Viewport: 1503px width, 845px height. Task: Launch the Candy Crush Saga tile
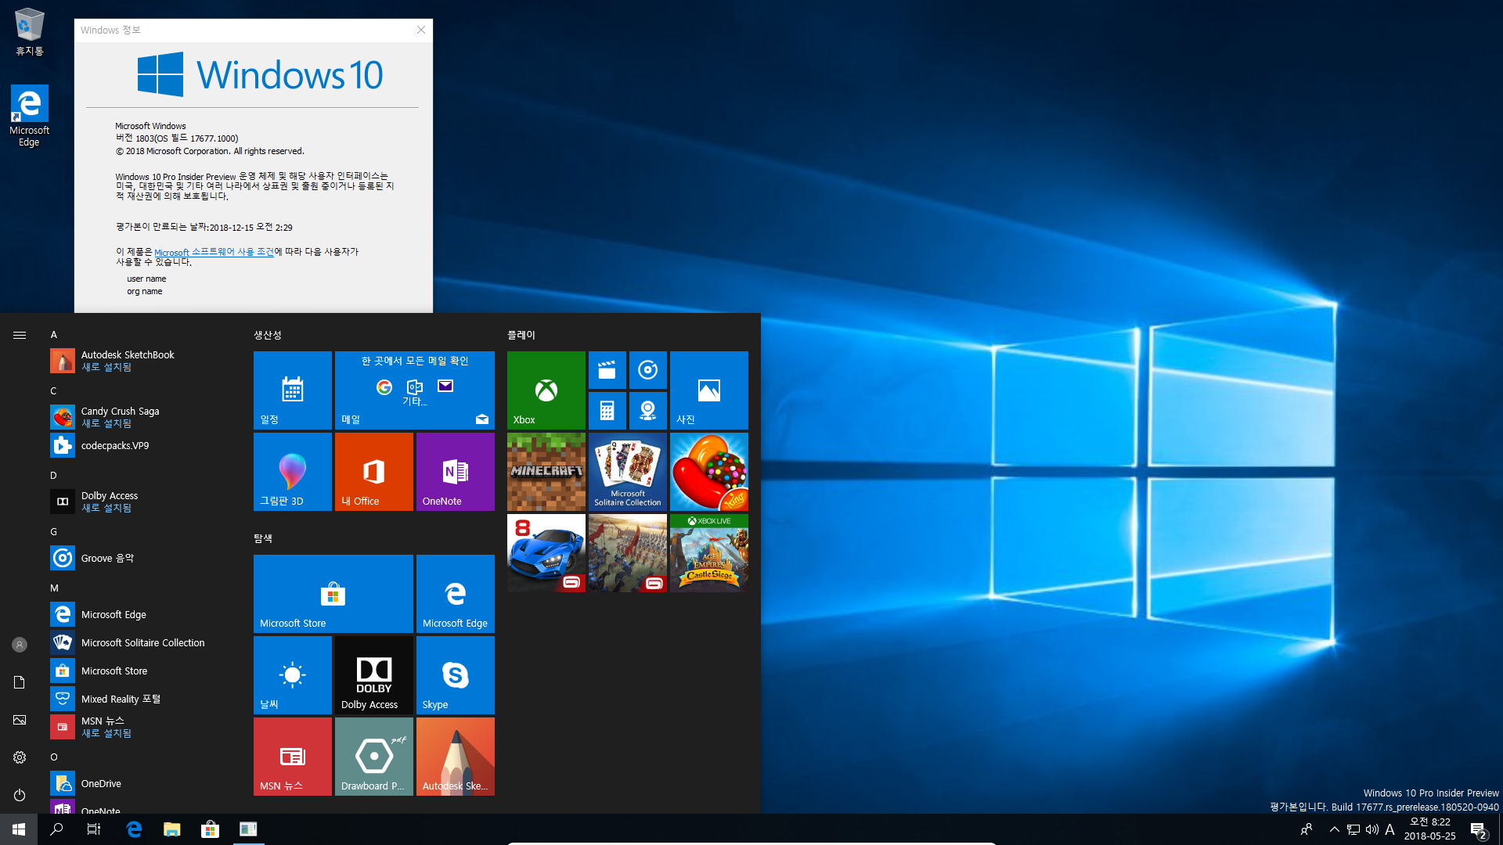[x=709, y=471]
